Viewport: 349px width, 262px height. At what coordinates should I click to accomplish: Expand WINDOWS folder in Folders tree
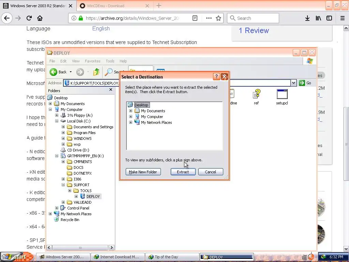pyautogui.click(x=63, y=139)
